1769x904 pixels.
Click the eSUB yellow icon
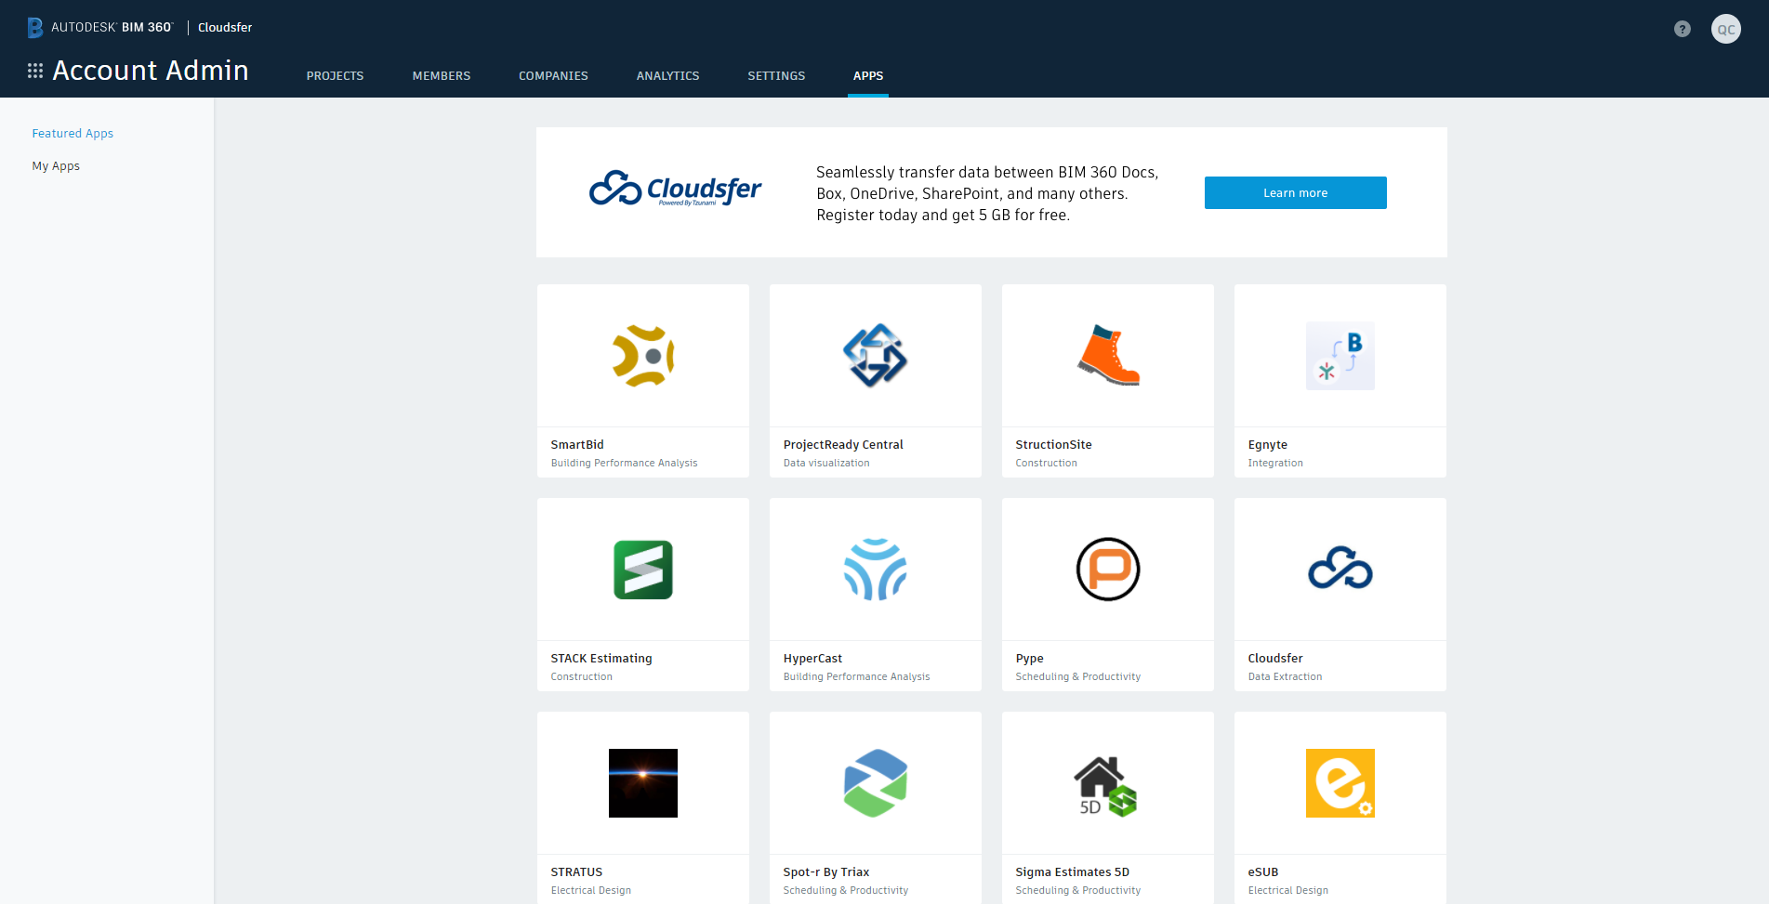coord(1340,783)
